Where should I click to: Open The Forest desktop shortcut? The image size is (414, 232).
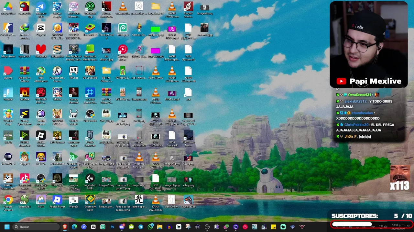pos(57,180)
